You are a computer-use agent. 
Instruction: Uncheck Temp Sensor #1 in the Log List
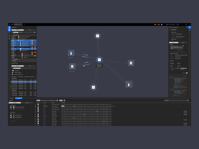tap(11, 116)
